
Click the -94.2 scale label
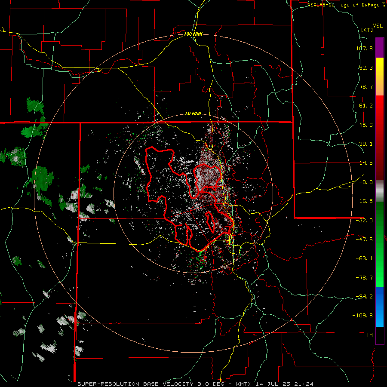pyautogui.click(x=364, y=297)
